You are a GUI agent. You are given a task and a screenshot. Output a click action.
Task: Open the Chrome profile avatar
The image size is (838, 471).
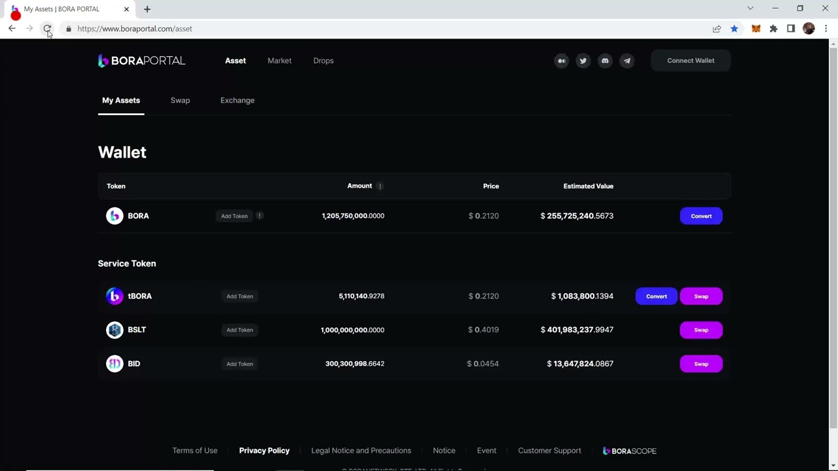809,29
